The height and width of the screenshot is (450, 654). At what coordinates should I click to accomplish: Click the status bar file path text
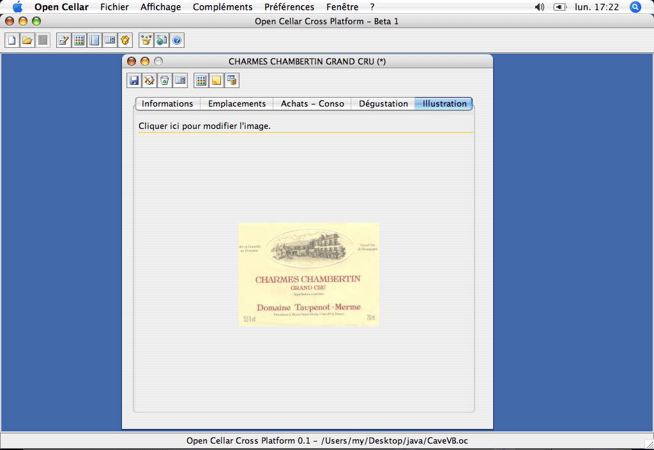click(327, 441)
